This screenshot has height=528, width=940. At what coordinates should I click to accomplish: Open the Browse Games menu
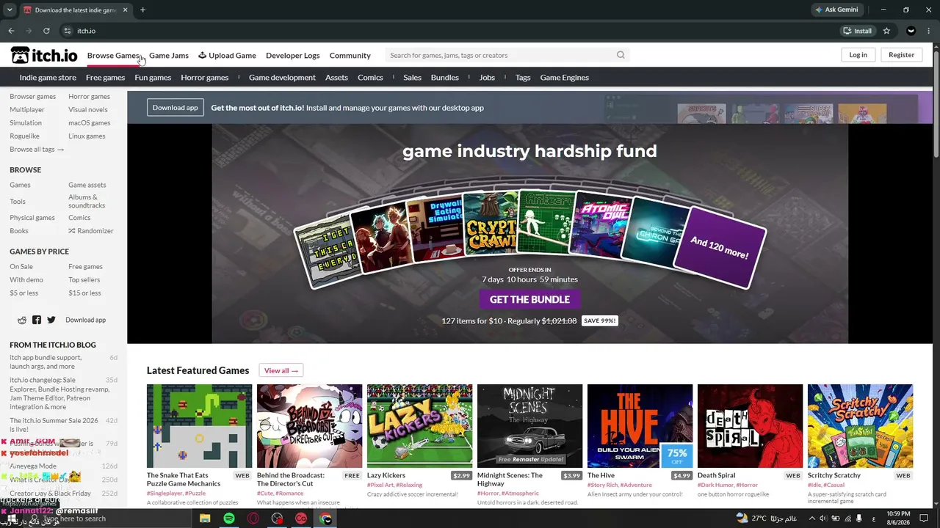(x=113, y=55)
